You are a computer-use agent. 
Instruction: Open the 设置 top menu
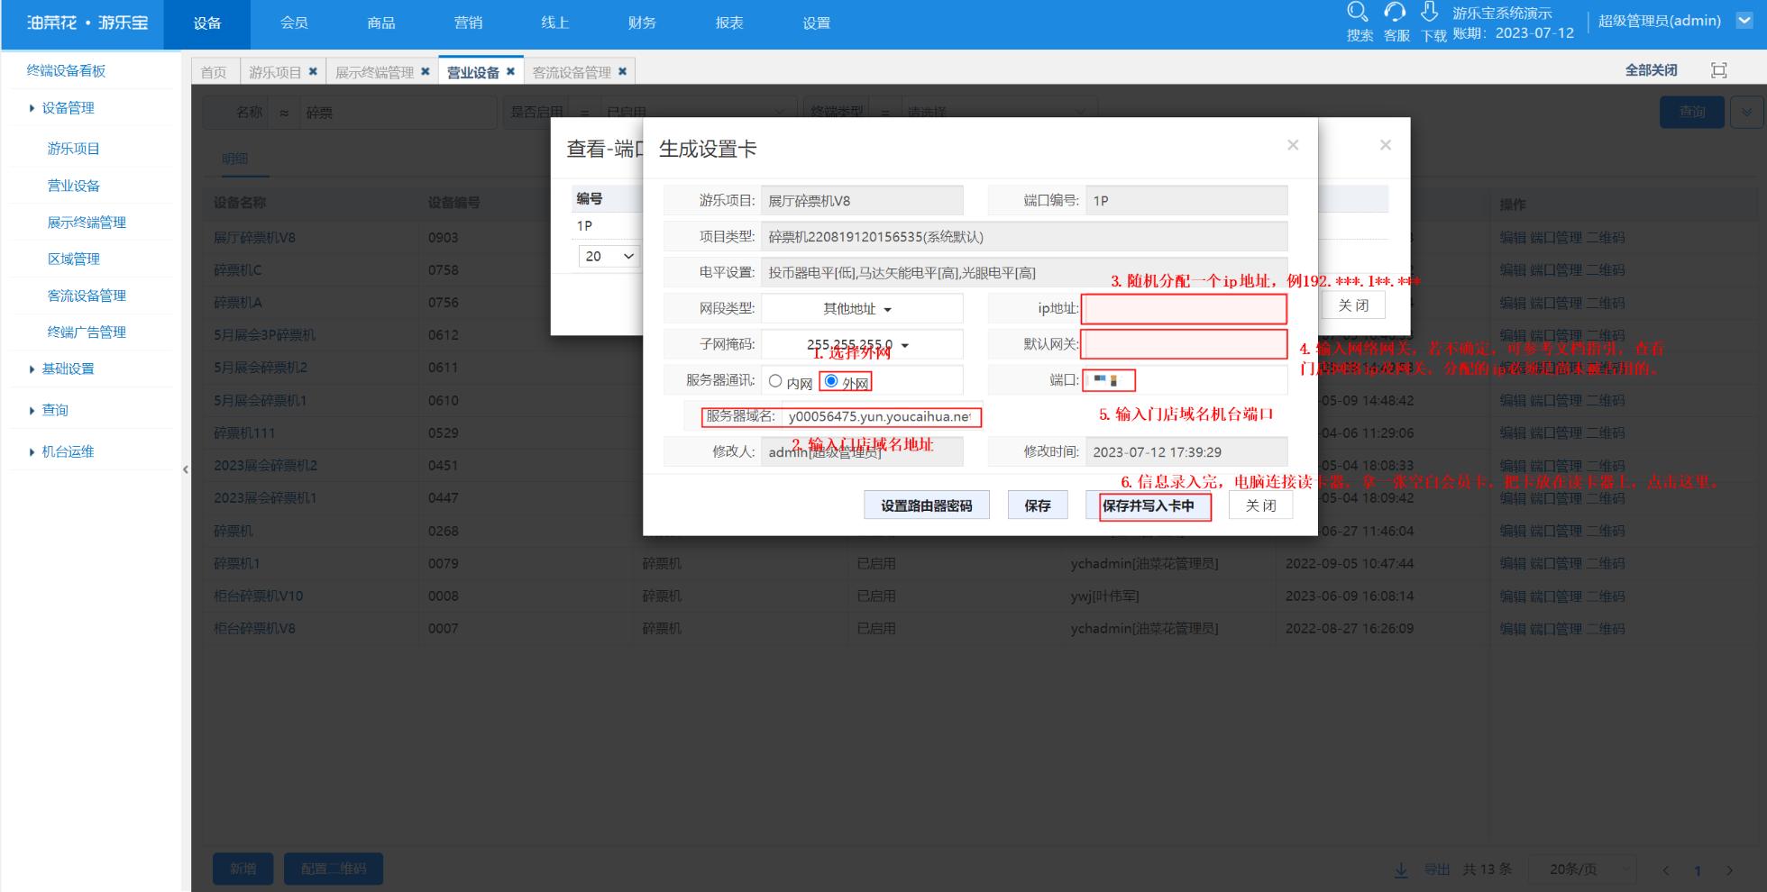coord(817,23)
